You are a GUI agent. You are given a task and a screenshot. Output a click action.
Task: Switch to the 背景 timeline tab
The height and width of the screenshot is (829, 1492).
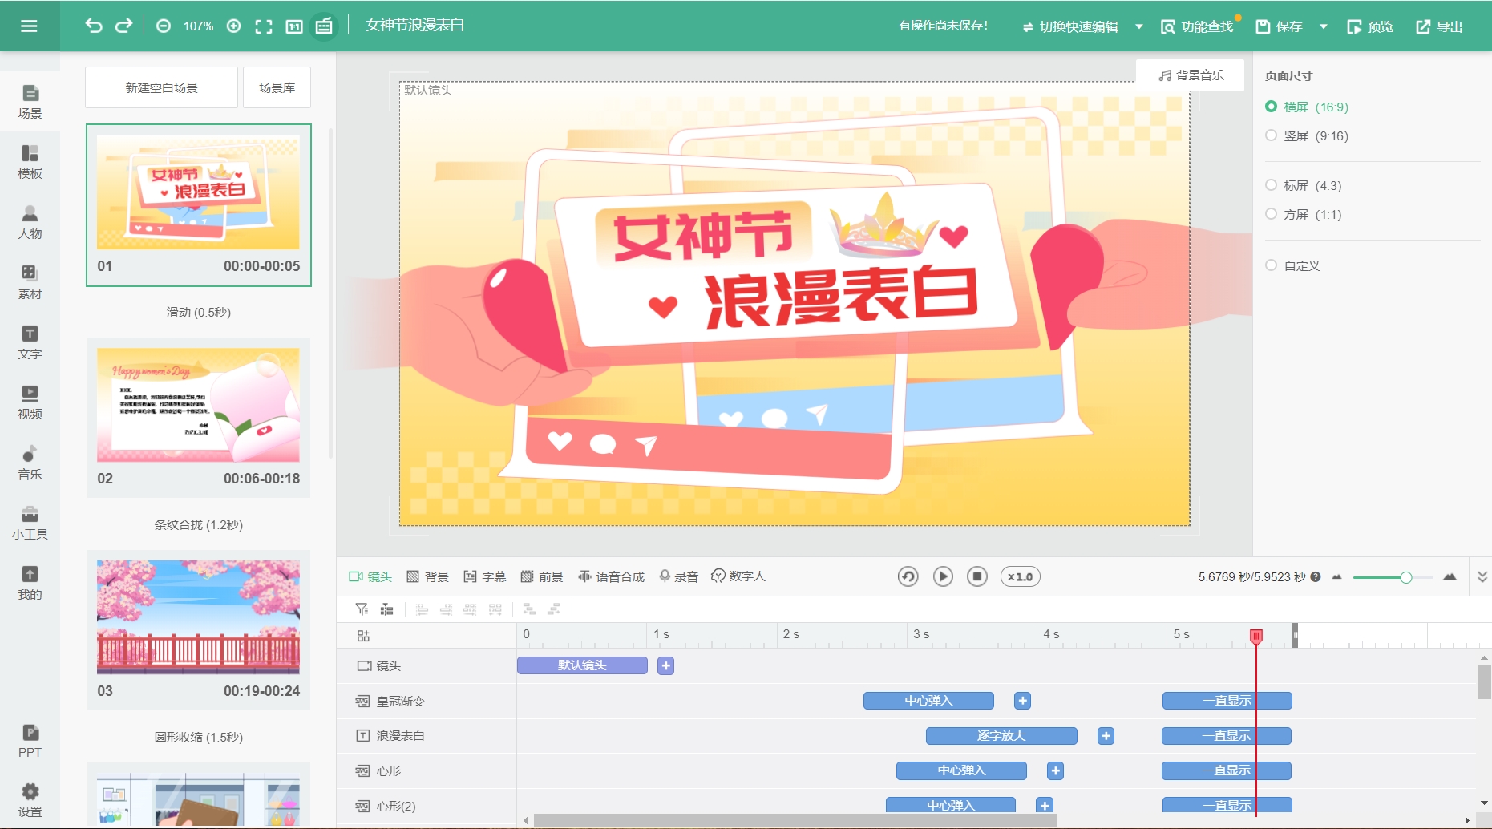(x=427, y=576)
